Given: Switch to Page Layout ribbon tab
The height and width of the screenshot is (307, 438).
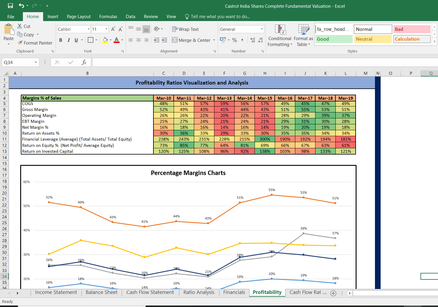Looking at the screenshot, I should tap(79, 17).
